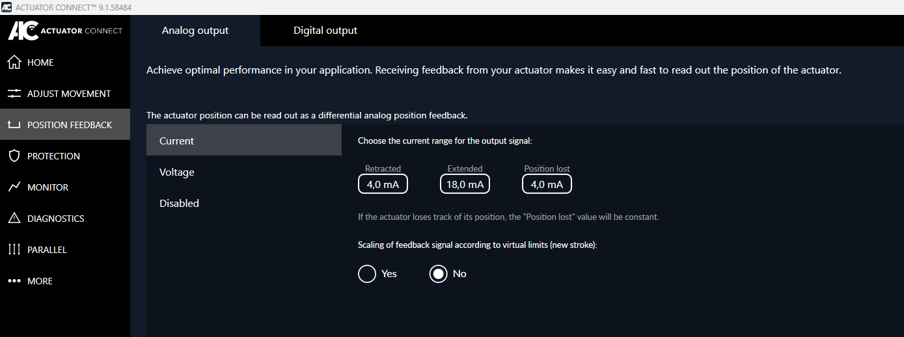The width and height of the screenshot is (904, 337).
Task: Enable Yes for virtual limits scaling
Action: (x=367, y=274)
